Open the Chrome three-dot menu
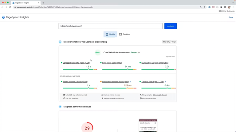The image size is (236, 132). point(233,7)
